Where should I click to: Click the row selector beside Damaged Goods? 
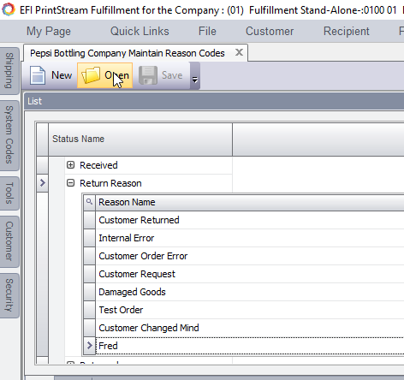coord(89,292)
